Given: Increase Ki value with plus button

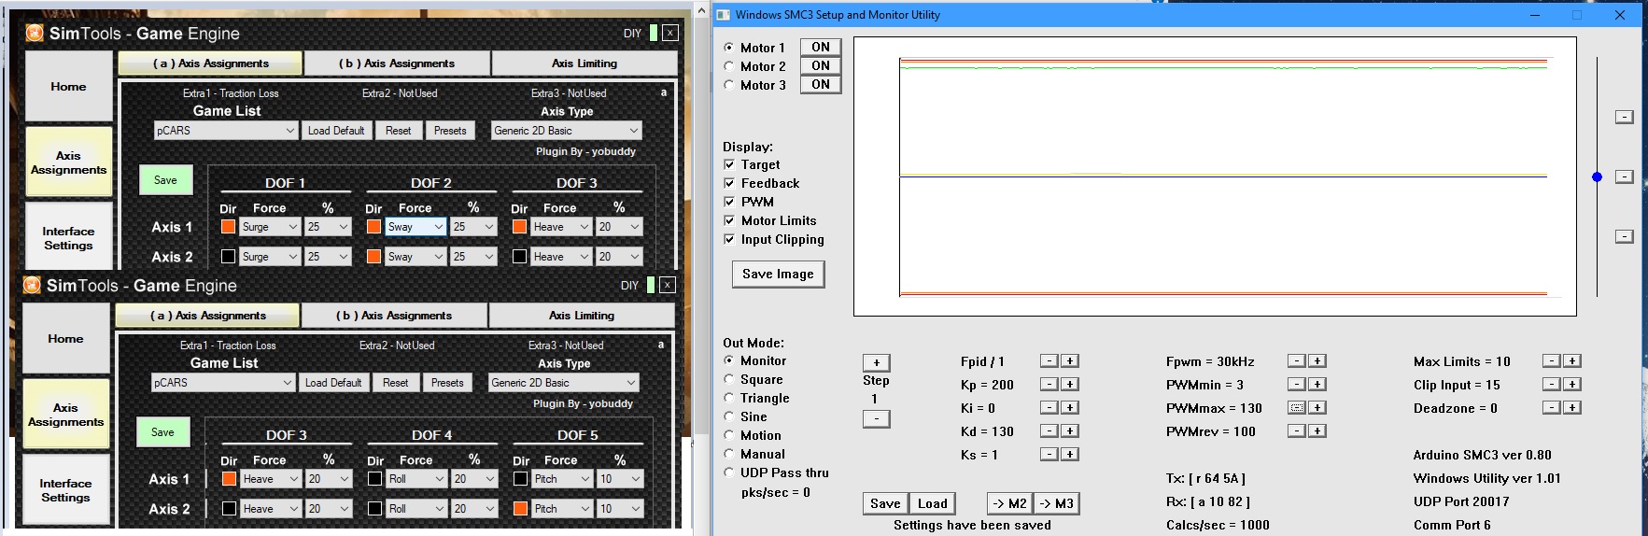Looking at the screenshot, I should [1070, 407].
